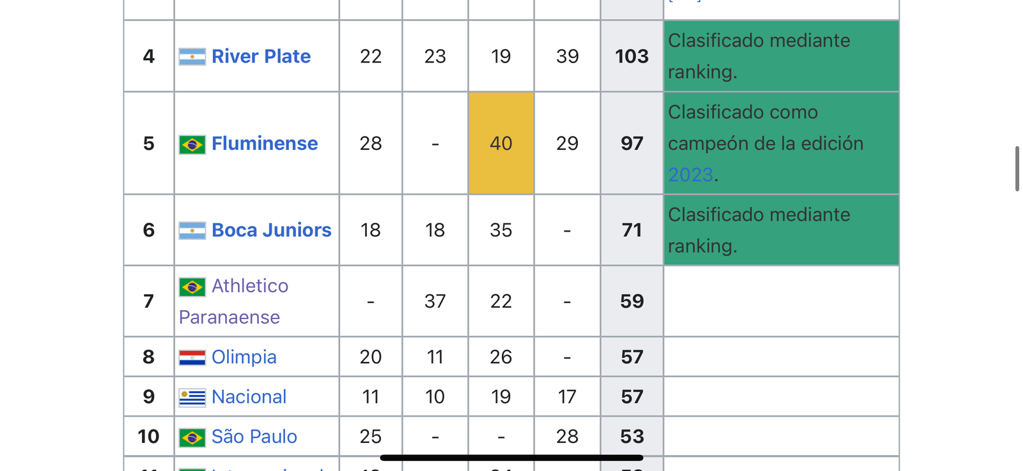
Task: Click the Brazil flag beside Athletico Paranaense
Action: [192, 287]
